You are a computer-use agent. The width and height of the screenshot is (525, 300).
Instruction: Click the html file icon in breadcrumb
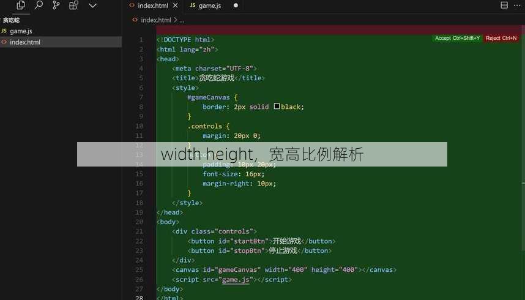[135, 20]
